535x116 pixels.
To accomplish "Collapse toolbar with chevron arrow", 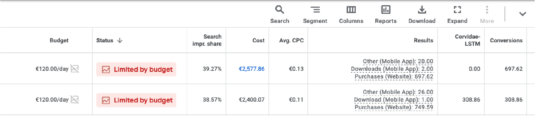I will [522, 14].
